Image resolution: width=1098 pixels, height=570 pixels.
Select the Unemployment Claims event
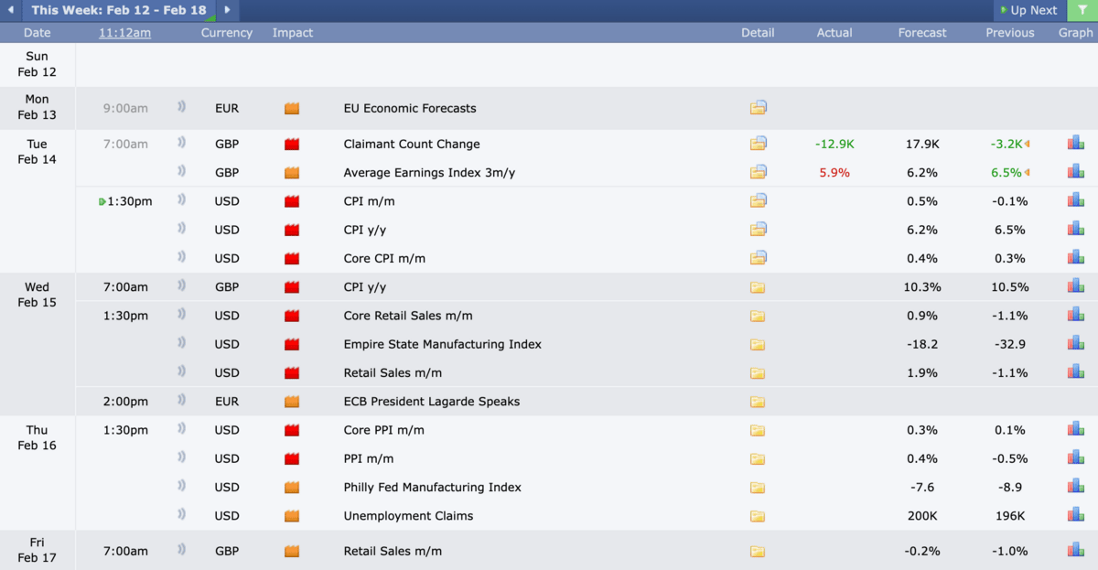coord(409,516)
